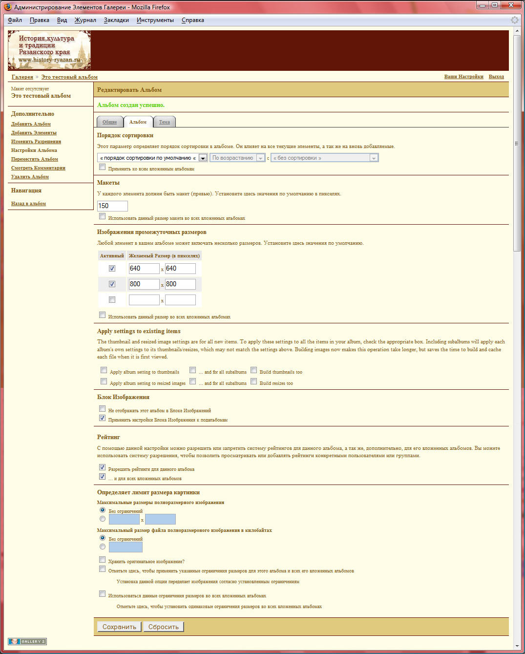This screenshot has width=525, height=654.
Task: Uncheck the active box for 640 size
Action: pos(112,269)
